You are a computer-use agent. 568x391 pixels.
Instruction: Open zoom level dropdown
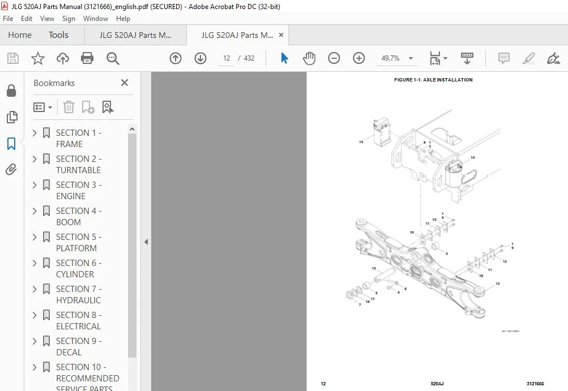[411, 58]
